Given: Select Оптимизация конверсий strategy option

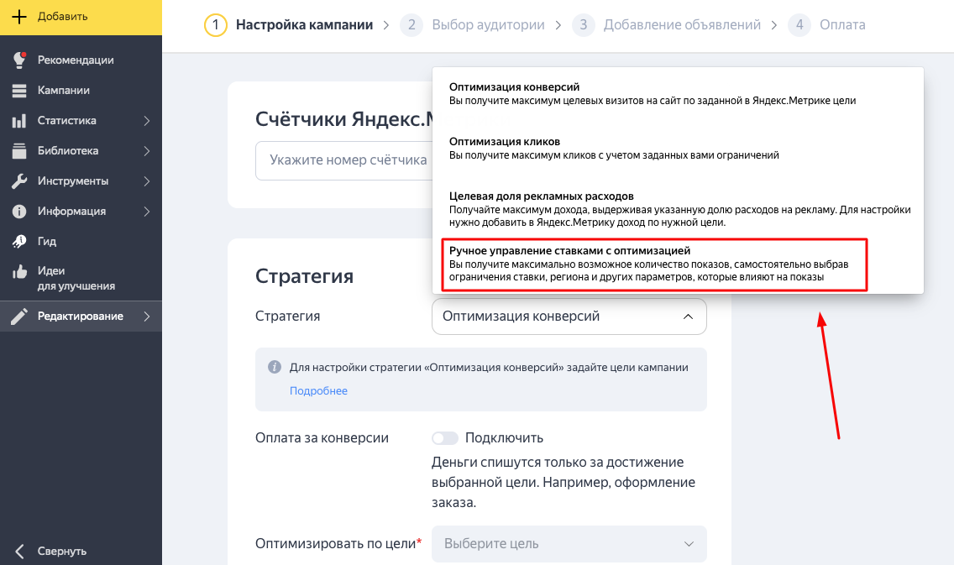Looking at the screenshot, I should (x=678, y=94).
